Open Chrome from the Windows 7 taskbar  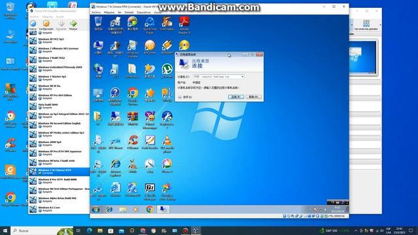point(150,210)
